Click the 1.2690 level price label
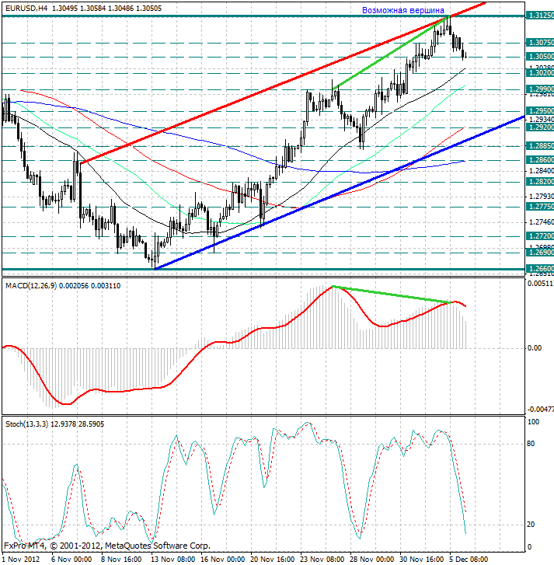The width and height of the screenshot is (554, 565). [x=540, y=253]
